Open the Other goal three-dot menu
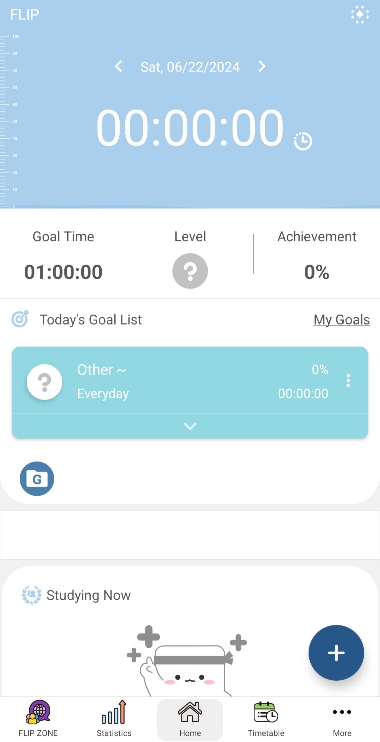Image resolution: width=380 pixels, height=742 pixels. pyautogui.click(x=348, y=381)
